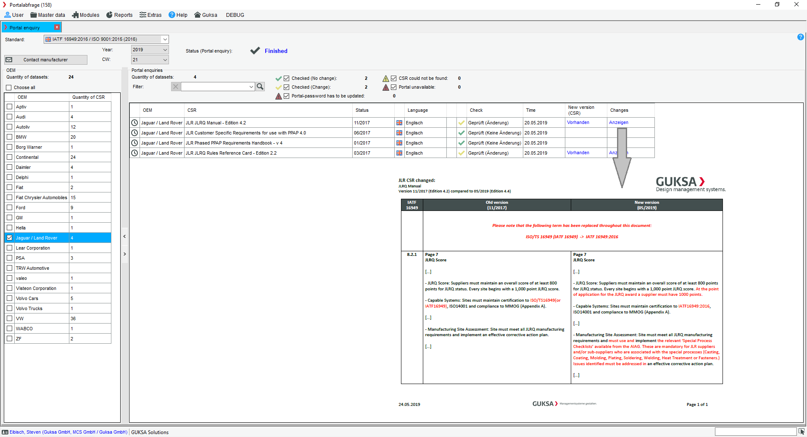This screenshot has height=437, width=807.
Task: Click clock icon of PPAP 4.0 row
Action: tap(134, 133)
